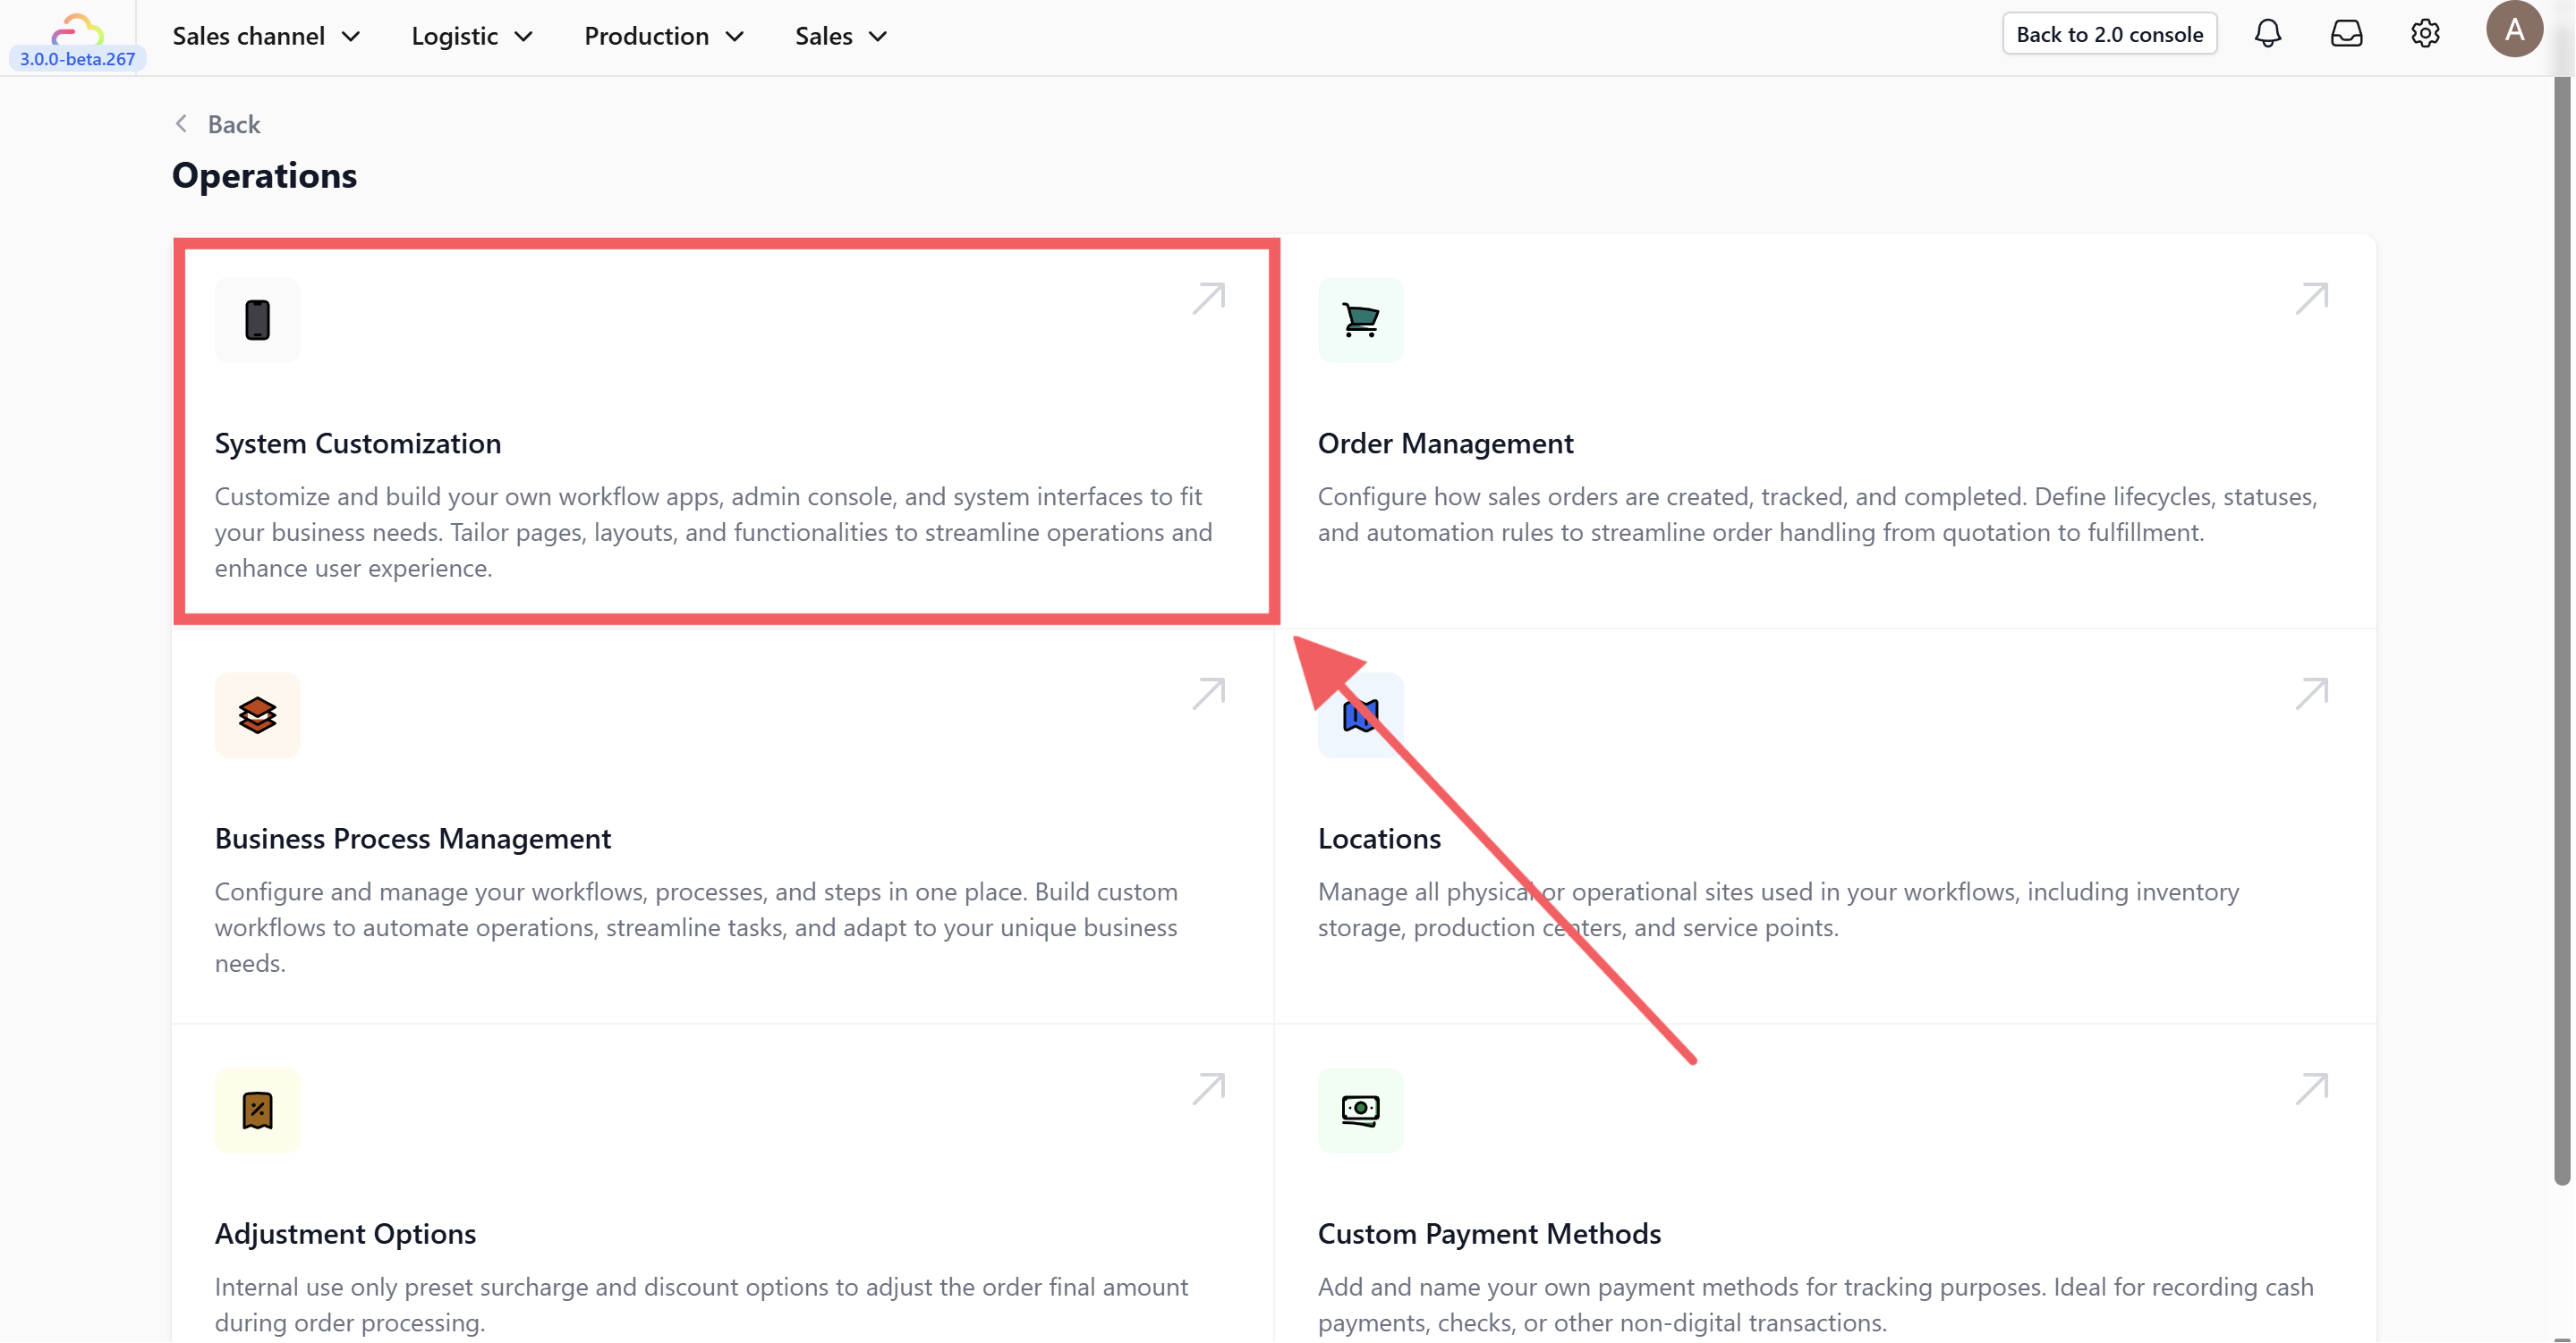Click the shopping cart Order Management icon
Viewport: 2576px width, 1343px height.
(x=1360, y=320)
